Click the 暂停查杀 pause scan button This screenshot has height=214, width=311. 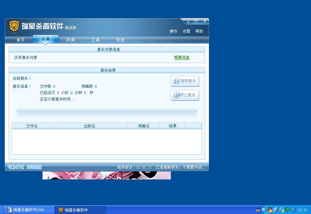[185, 81]
